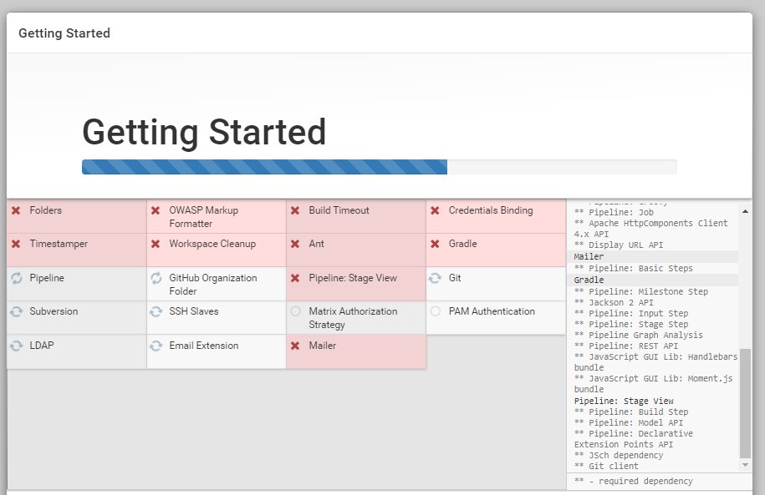The width and height of the screenshot is (765, 495).
Task: Click the spinner icon beside SSH Slaves
Action: tap(156, 311)
